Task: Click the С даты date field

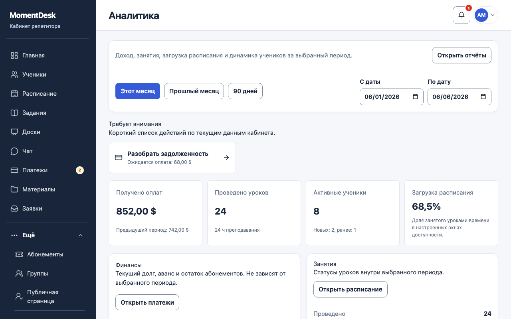Action: [392, 97]
